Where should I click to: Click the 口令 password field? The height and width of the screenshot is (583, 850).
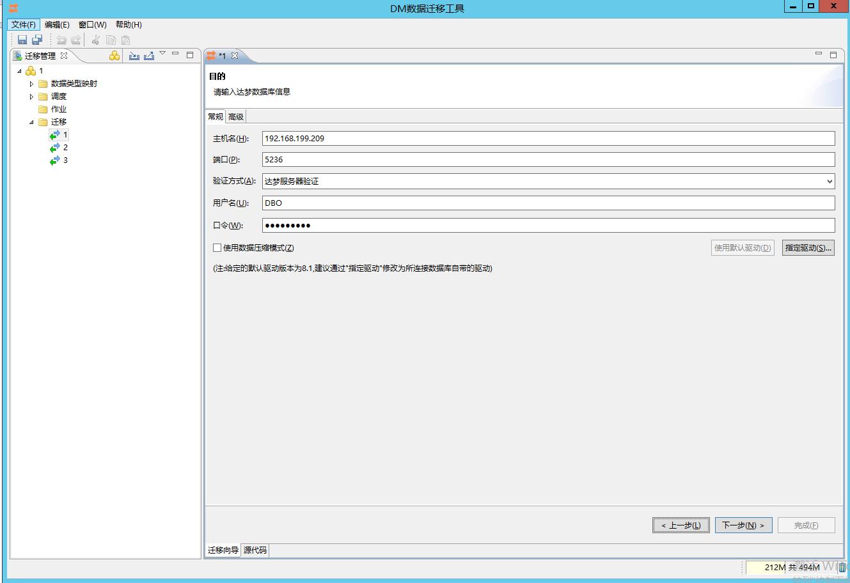tap(549, 225)
